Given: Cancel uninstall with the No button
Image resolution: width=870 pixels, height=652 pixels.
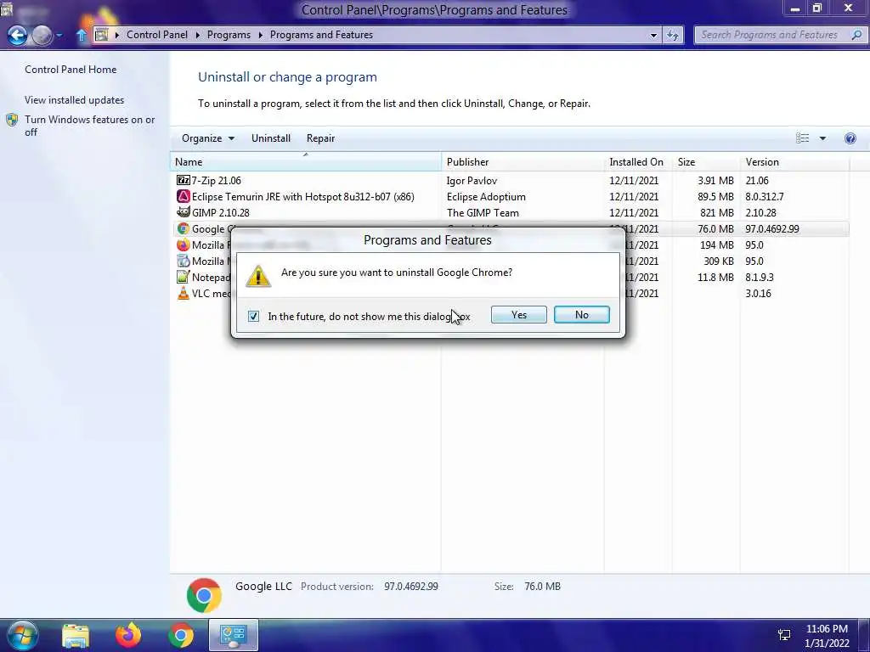Looking at the screenshot, I should 581,314.
